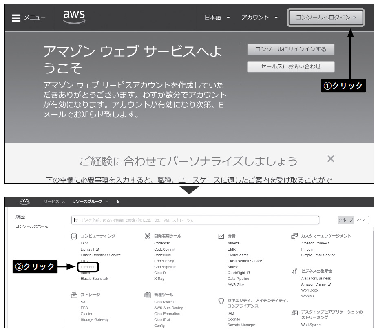
Task: Switch to the グループ view toggle
Action: 346,220
